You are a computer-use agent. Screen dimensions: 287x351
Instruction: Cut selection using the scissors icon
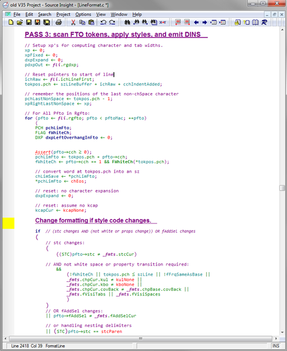pyautogui.click(x=73, y=22)
